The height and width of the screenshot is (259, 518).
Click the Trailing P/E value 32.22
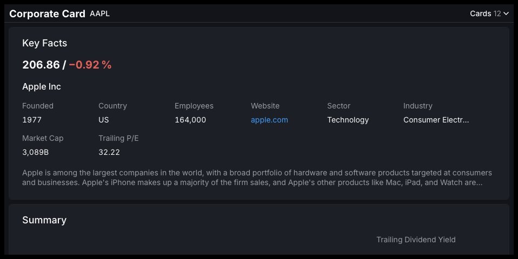pos(109,152)
